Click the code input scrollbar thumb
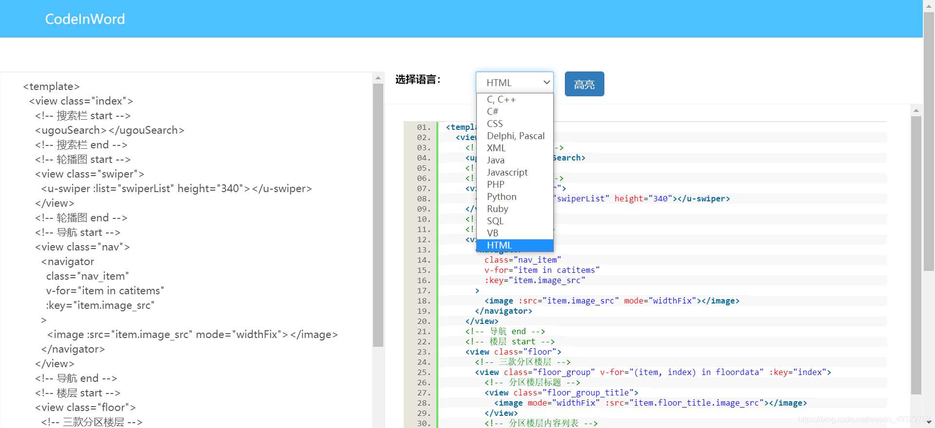Viewport: 935px width, 428px height. coord(378,215)
